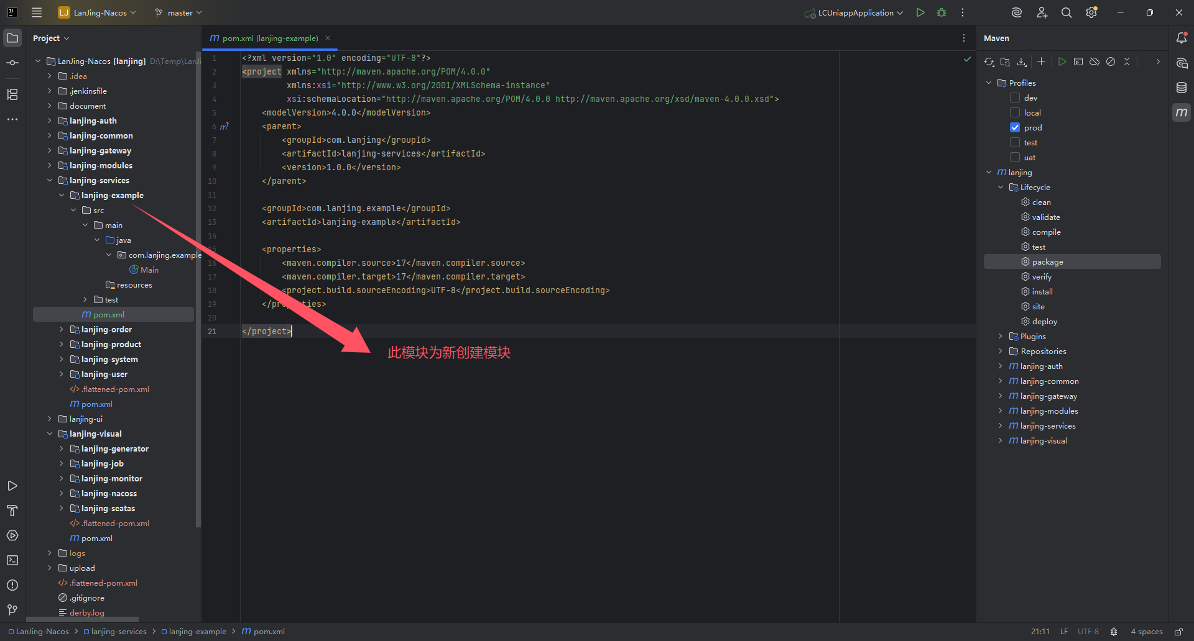This screenshot has height=641, width=1194.
Task: Collapse the Lifecycle node
Action: [1001, 187]
